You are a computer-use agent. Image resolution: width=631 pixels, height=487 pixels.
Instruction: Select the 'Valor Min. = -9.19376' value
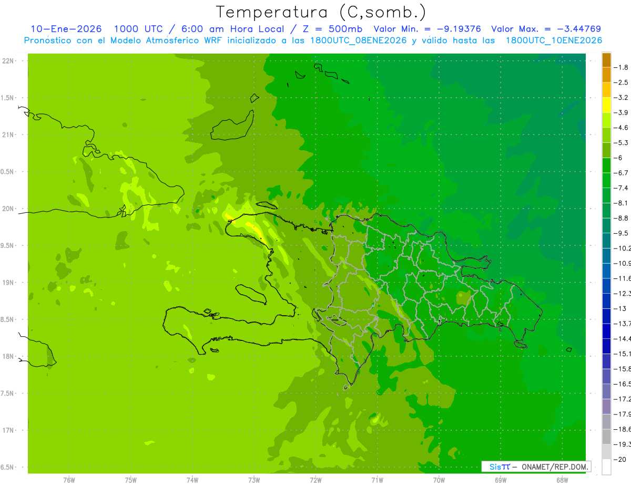[x=427, y=29]
